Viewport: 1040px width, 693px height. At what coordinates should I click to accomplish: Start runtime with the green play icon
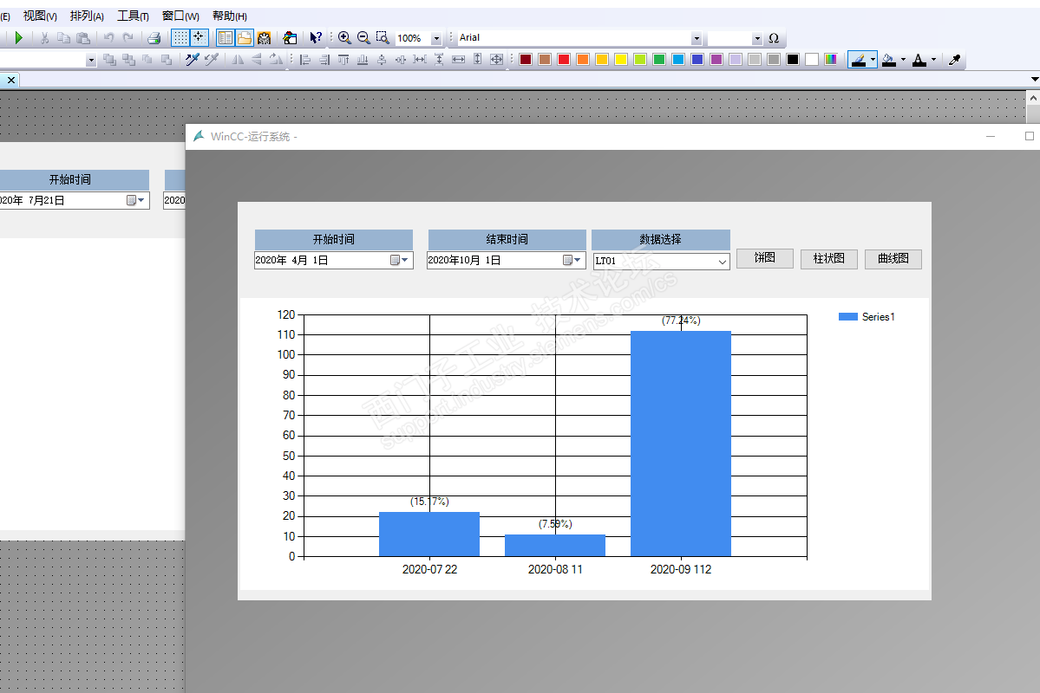[18, 38]
